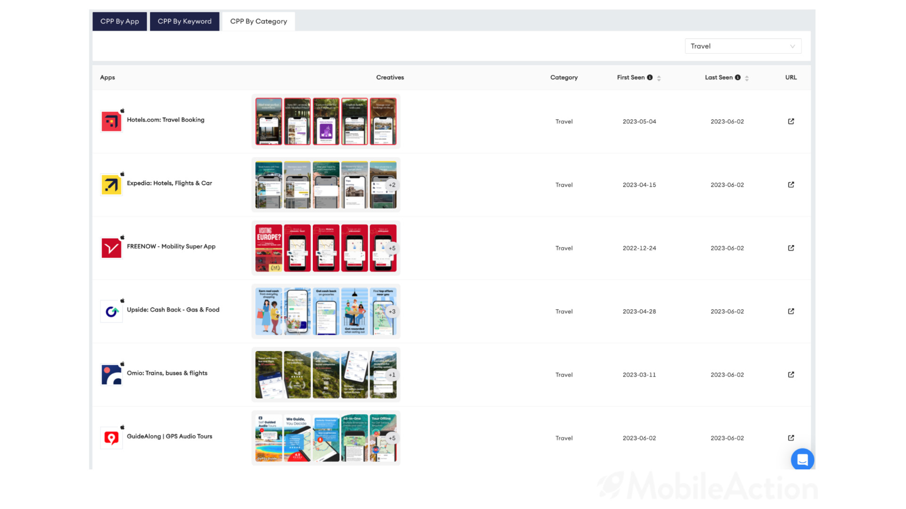Open Hotels.com: Travel Booking app name
Screen dimensions: 906x509
point(166,120)
